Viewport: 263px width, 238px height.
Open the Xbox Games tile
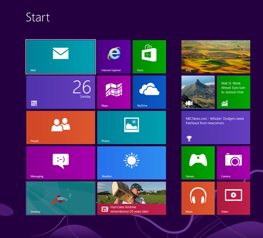pyautogui.click(x=198, y=163)
